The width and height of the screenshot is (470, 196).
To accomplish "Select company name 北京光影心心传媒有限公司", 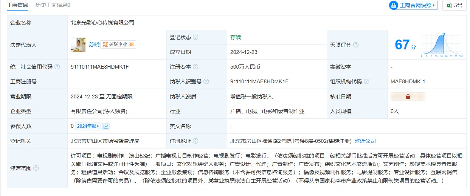I will (102, 23).
